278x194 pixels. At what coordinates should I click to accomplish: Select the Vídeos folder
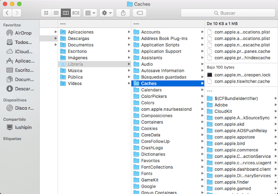(x=95, y=83)
